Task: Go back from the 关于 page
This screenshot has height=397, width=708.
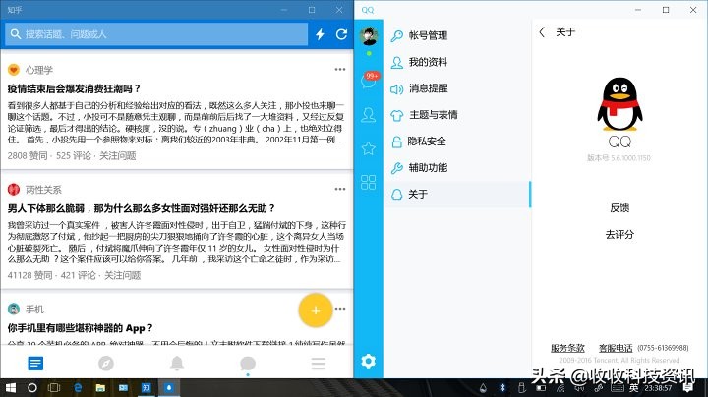Action: pos(542,32)
